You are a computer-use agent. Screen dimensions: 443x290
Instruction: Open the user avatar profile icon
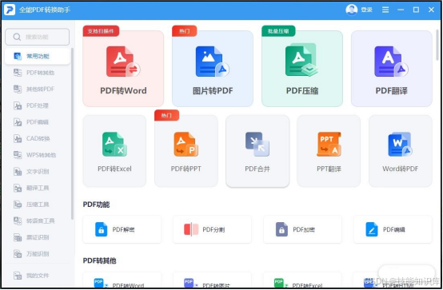point(352,10)
